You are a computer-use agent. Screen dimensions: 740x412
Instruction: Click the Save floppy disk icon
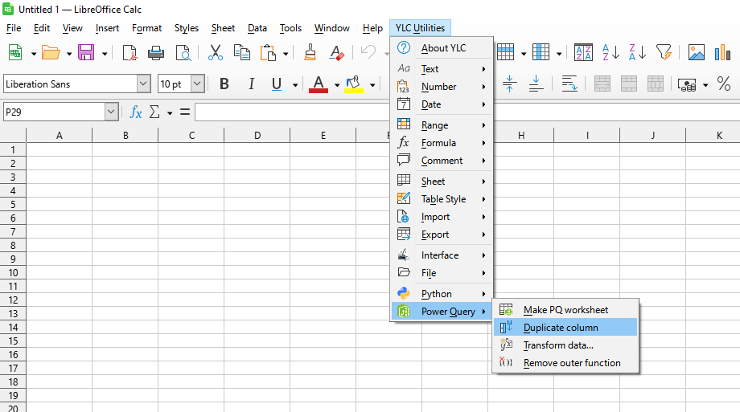coord(86,52)
